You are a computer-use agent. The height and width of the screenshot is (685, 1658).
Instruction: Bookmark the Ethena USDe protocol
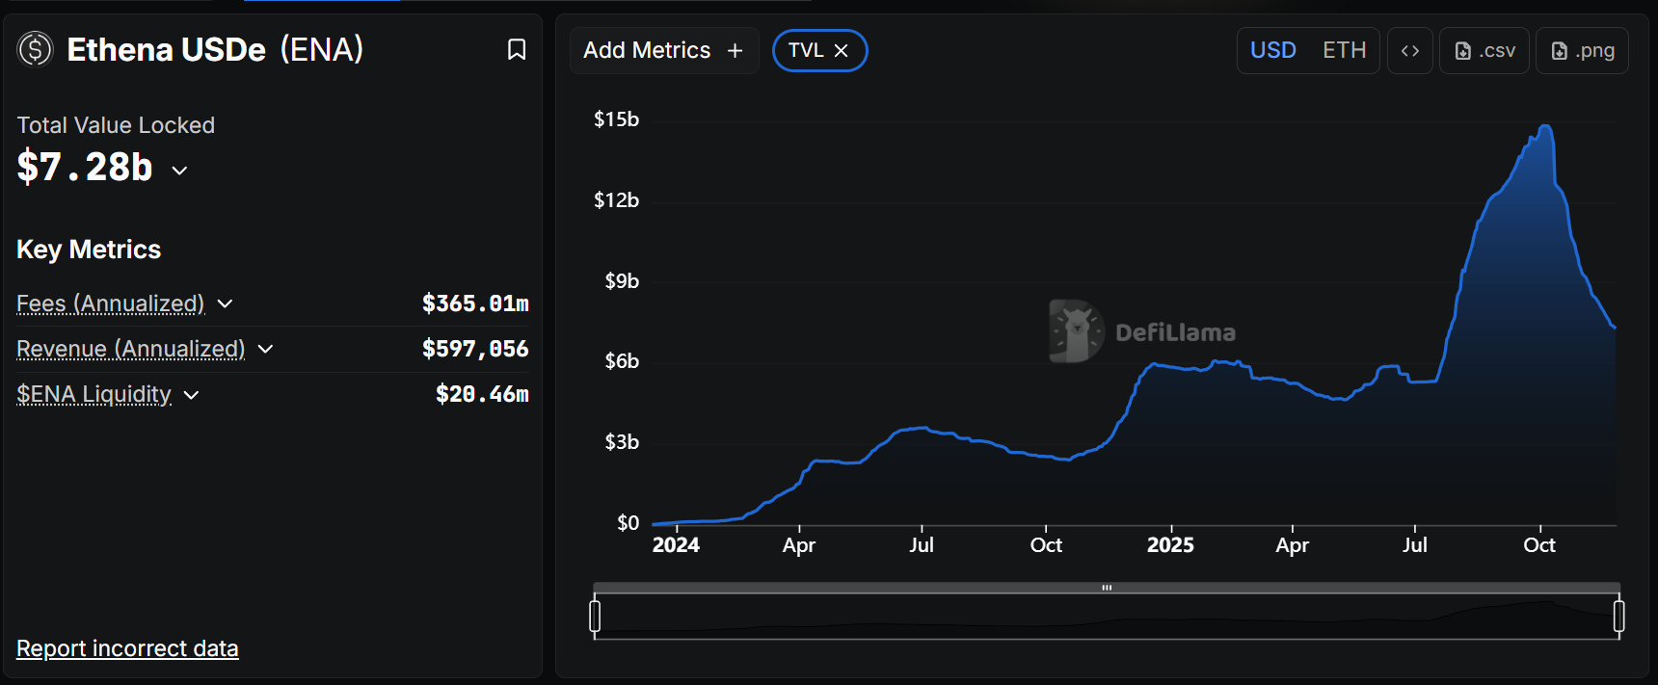pos(517,49)
